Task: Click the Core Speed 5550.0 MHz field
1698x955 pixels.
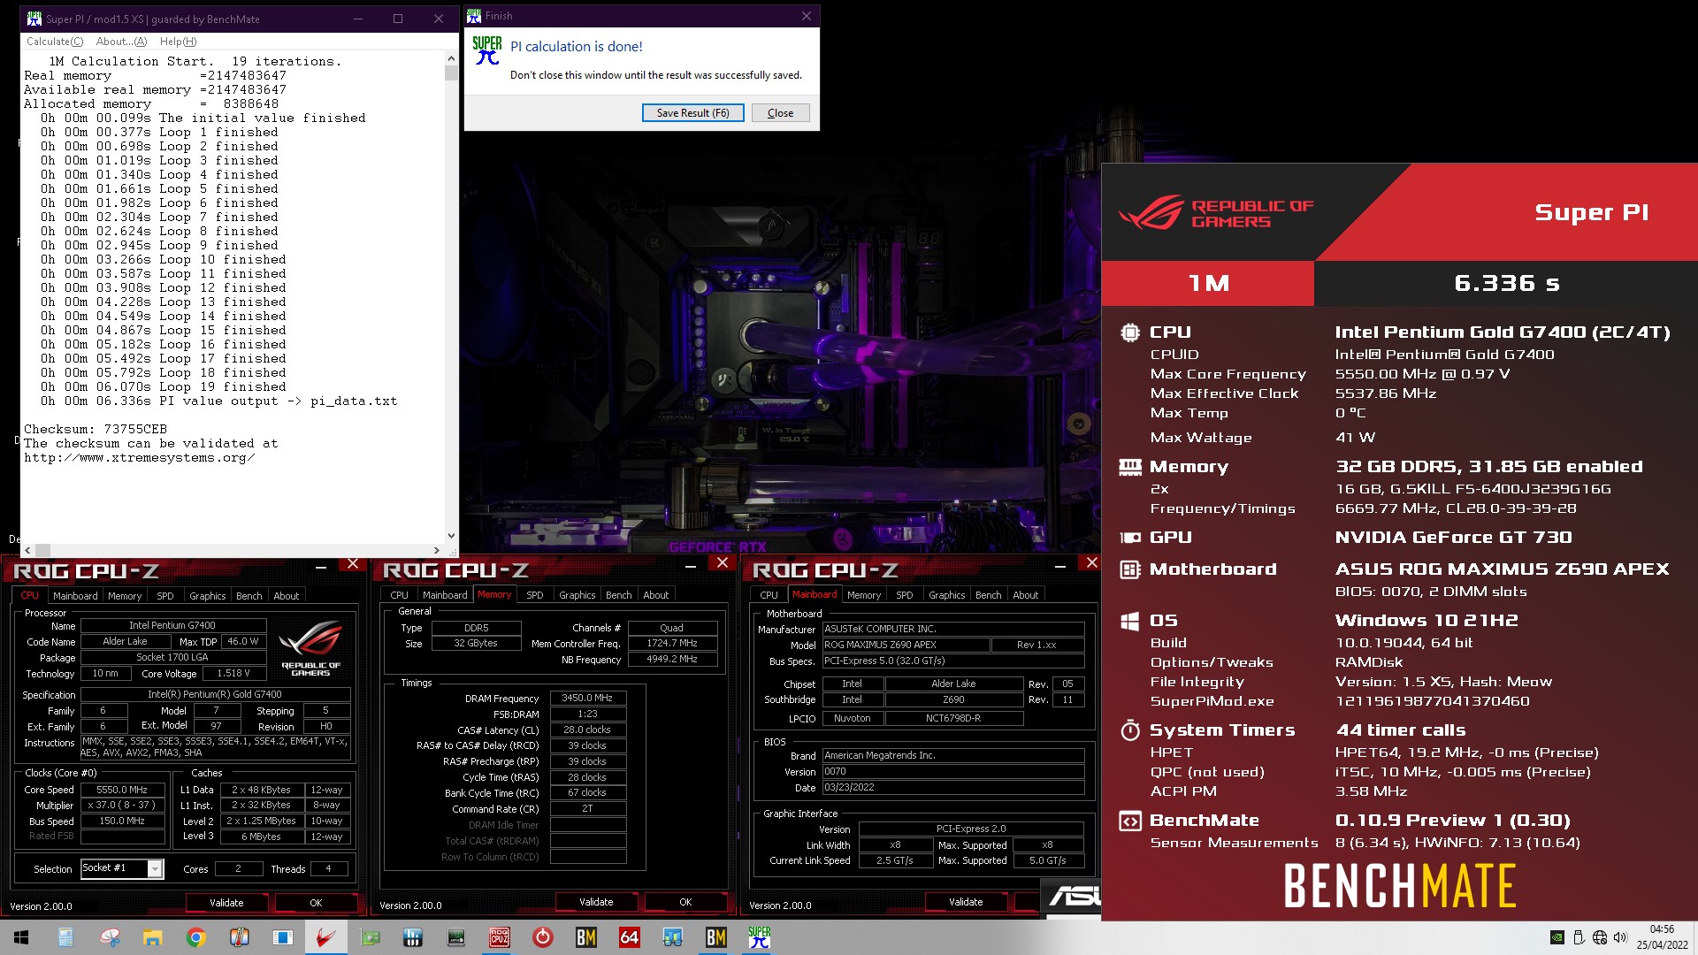Action: [122, 790]
